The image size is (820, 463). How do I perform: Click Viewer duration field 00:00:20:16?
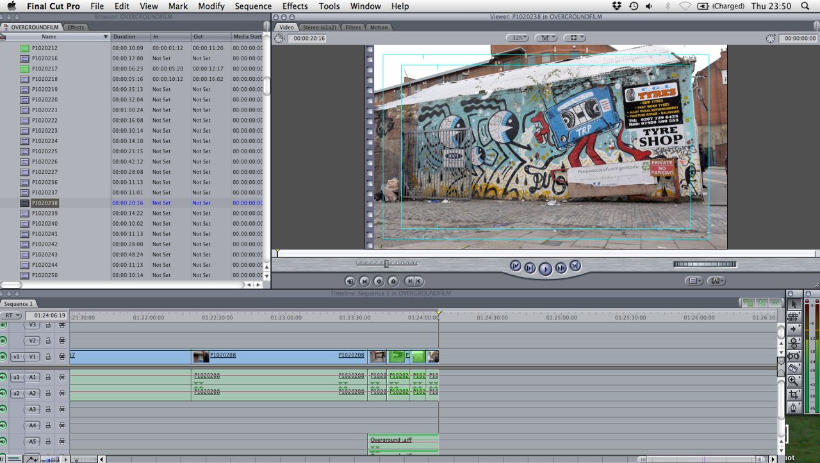307,38
